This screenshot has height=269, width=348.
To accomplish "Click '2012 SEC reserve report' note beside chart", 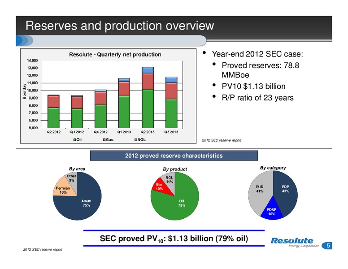I will coord(222,140).
